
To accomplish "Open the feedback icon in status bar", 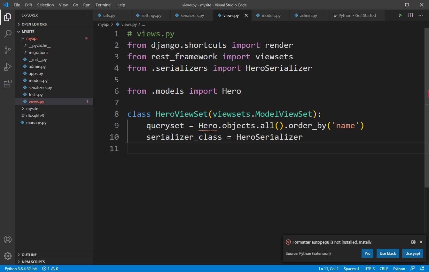I will (x=413, y=268).
